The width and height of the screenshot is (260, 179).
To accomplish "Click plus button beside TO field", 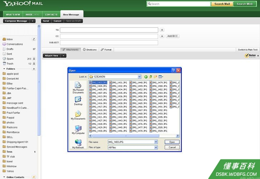I will coord(162,30).
